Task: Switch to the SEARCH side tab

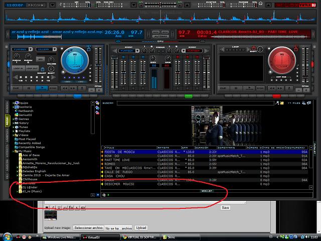Action: 7,107
